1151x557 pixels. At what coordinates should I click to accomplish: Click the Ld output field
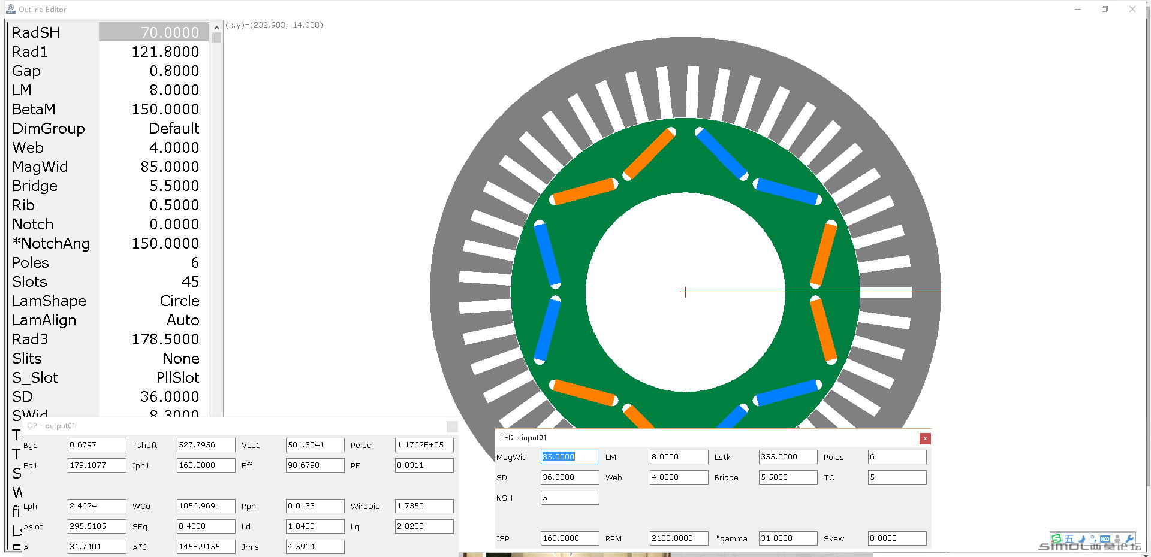pyautogui.click(x=315, y=526)
